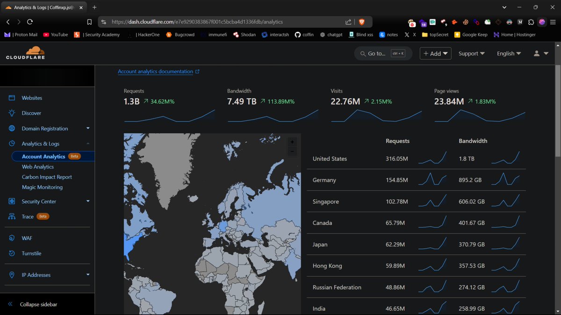Screen dimensions: 561x315
Task: Click the share icon in address bar
Action: pyautogui.click(x=348, y=21)
